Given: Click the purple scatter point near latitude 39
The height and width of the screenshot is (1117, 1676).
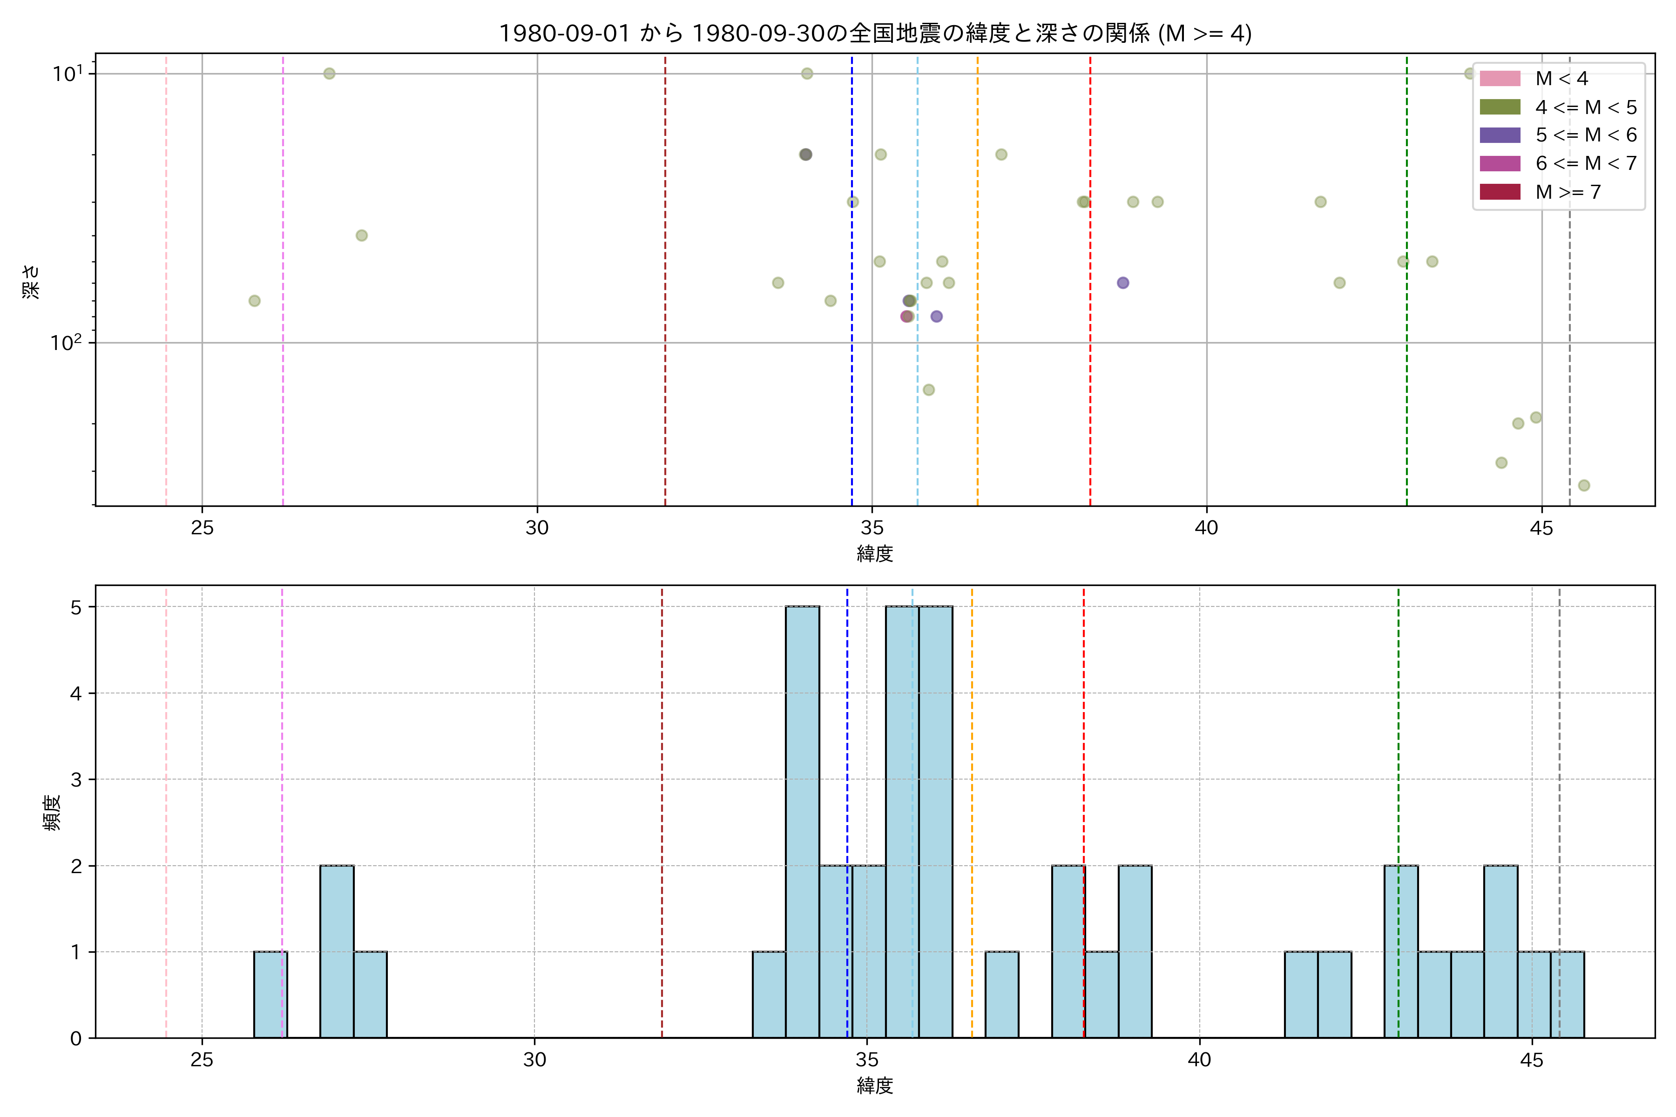Looking at the screenshot, I should coord(1123,283).
